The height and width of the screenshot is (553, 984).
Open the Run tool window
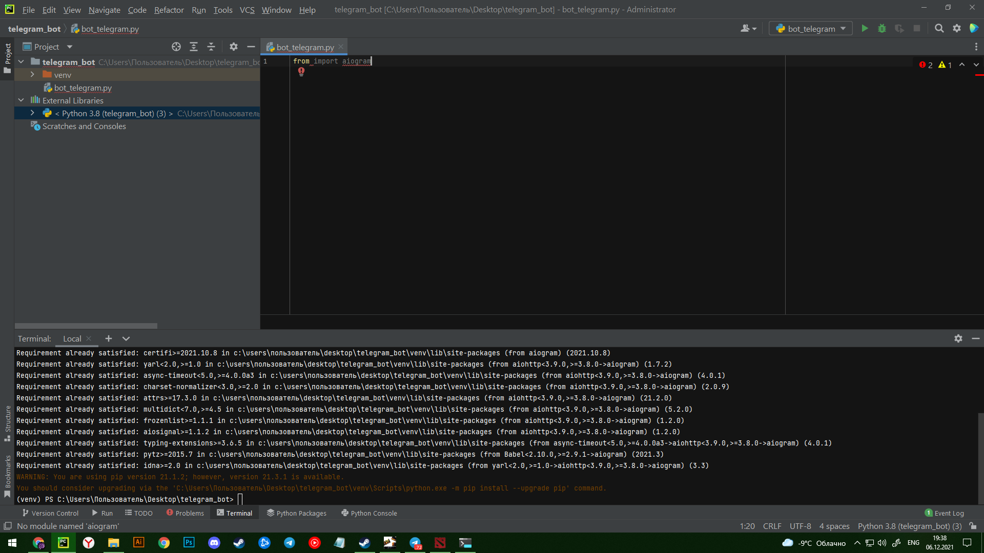pyautogui.click(x=102, y=513)
